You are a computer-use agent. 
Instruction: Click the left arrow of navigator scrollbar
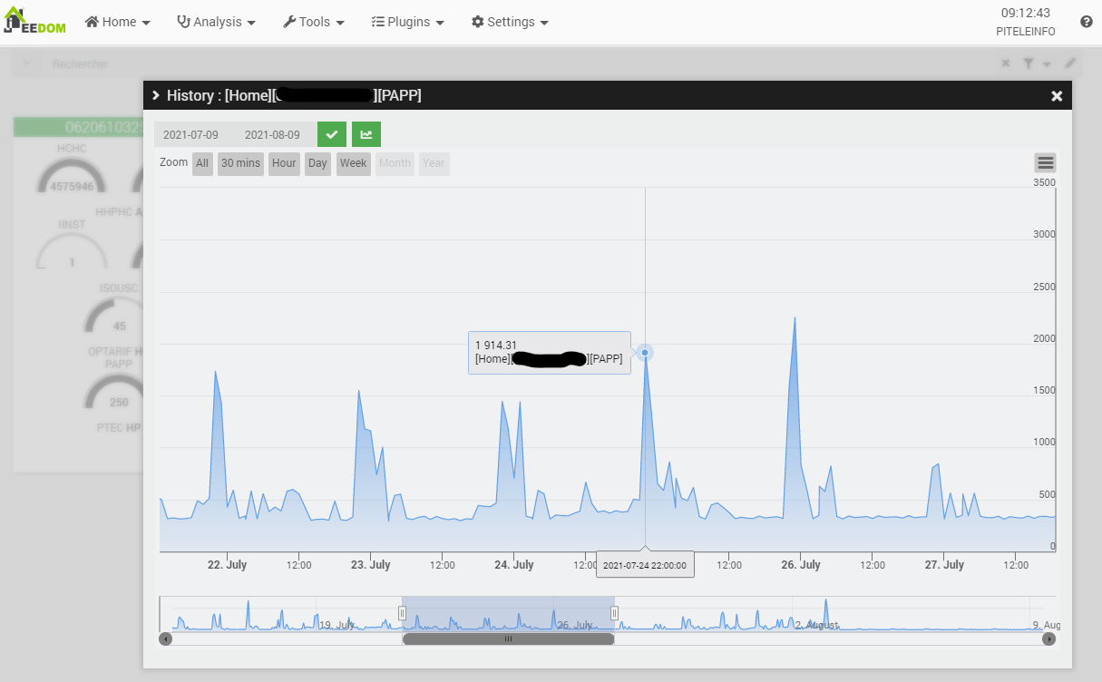coord(165,638)
